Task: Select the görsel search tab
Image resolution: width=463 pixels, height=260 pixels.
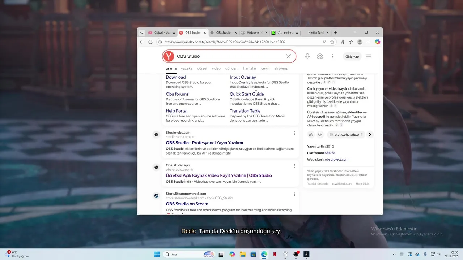Action: point(202,68)
